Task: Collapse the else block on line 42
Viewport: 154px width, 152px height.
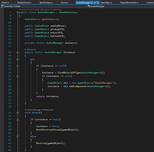Action: [x=18, y=136]
